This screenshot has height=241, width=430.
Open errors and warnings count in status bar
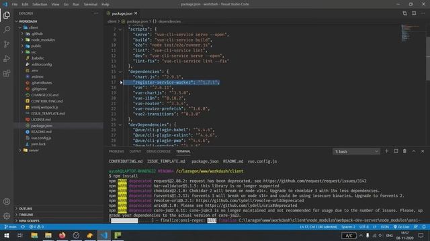(x=36, y=227)
